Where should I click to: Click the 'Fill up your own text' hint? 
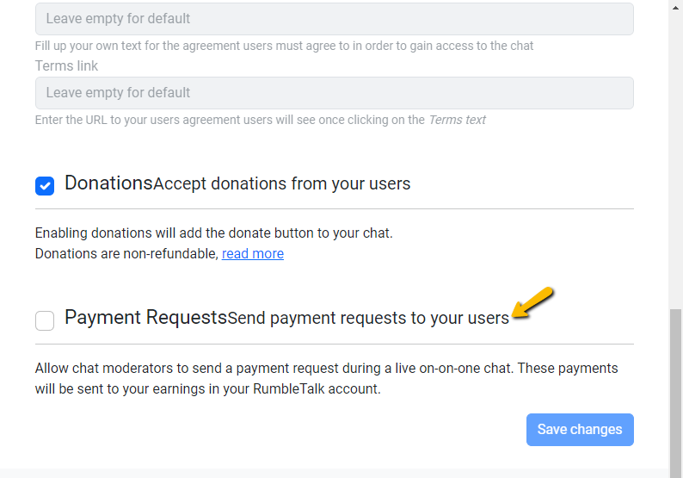pos(284,46)
